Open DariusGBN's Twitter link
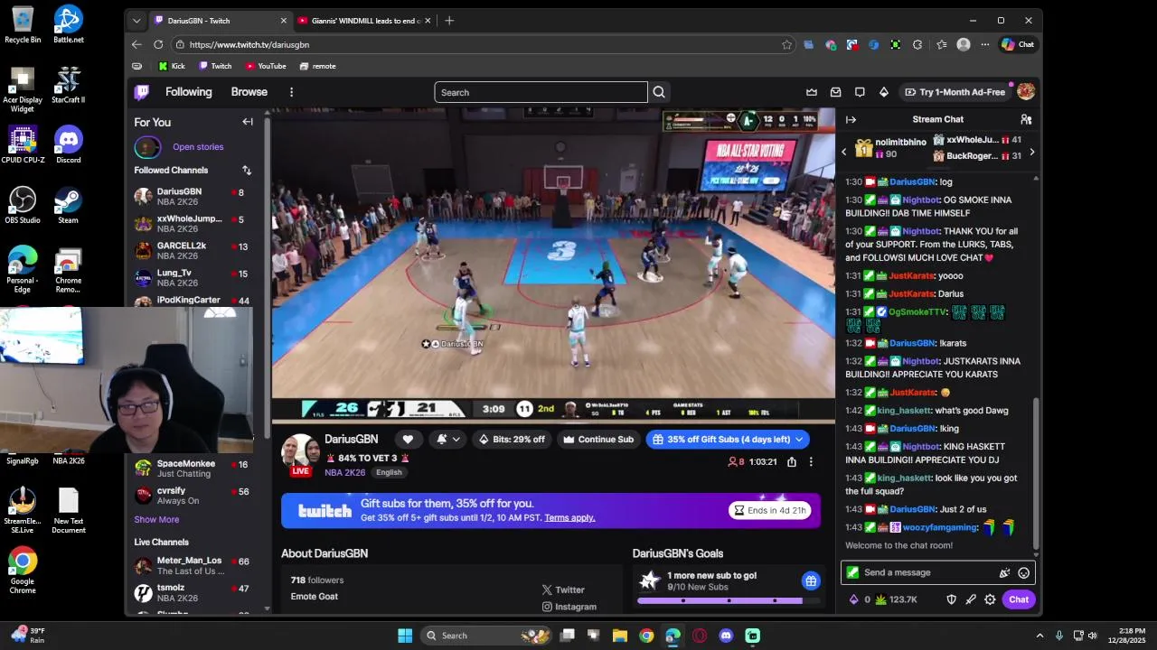 (x=563, y=590)
